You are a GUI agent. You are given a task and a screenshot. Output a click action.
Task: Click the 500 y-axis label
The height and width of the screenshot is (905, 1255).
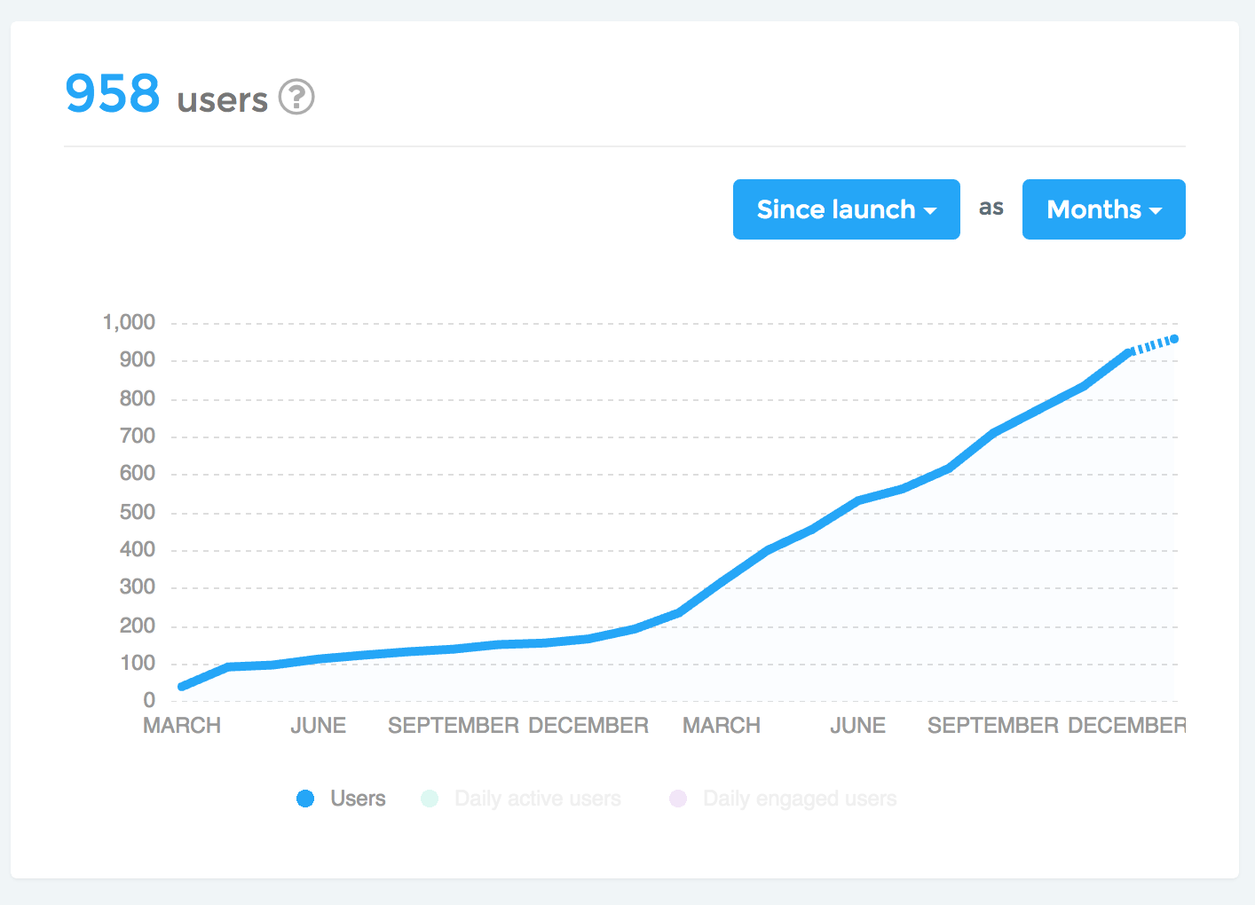[x=138, y=512]
